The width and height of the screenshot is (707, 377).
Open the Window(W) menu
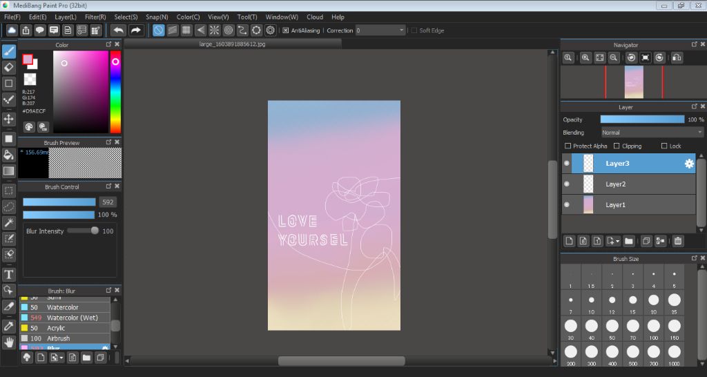[x=282, y=17]
